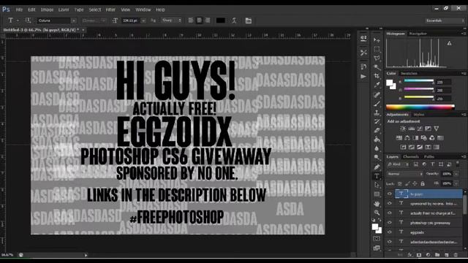The image size is (468, 263).
Task: Hide the 'hi guys' layer
Action: click(x=390, y=194)
